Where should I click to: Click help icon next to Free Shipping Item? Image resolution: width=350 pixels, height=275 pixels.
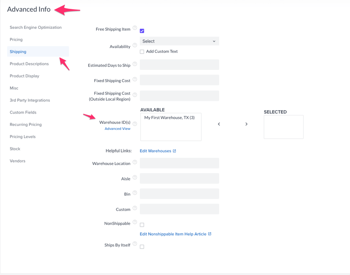(x=135, y=28)
